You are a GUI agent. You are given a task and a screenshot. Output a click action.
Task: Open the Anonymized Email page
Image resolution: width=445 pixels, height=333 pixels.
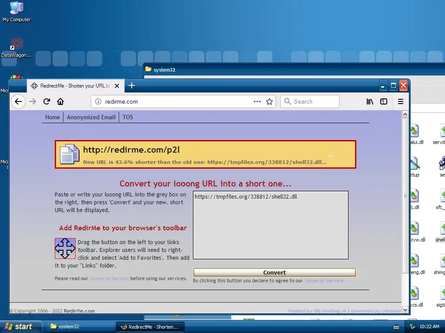91,117
